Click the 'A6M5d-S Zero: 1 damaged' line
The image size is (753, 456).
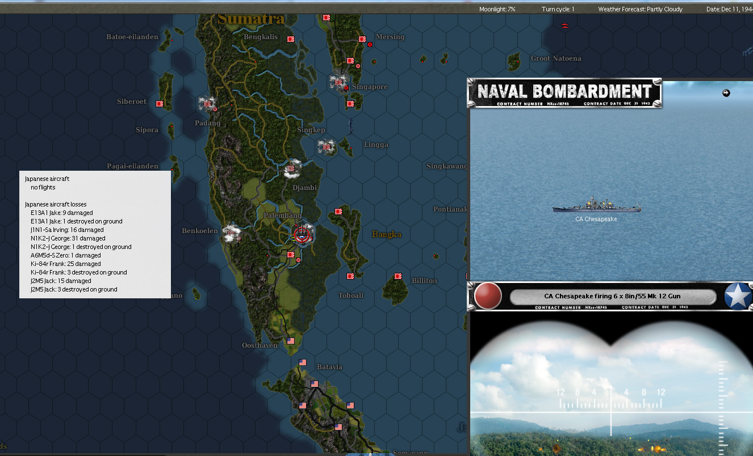click(x=66, y=255)
